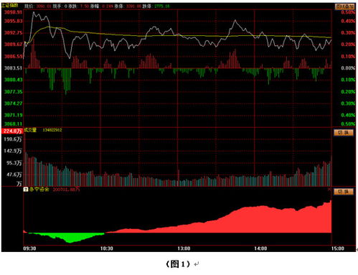The height and width of the screenshot is (275, 358).
Task: Click the 95.3万 volume axis label
Action: pyautogui.click(x=14, y=163)
